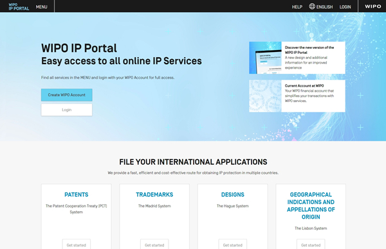The width and height of the screenshot is (386, 249).
Task: Click LOGIN in the top navigation
Action: pos(345,7)
